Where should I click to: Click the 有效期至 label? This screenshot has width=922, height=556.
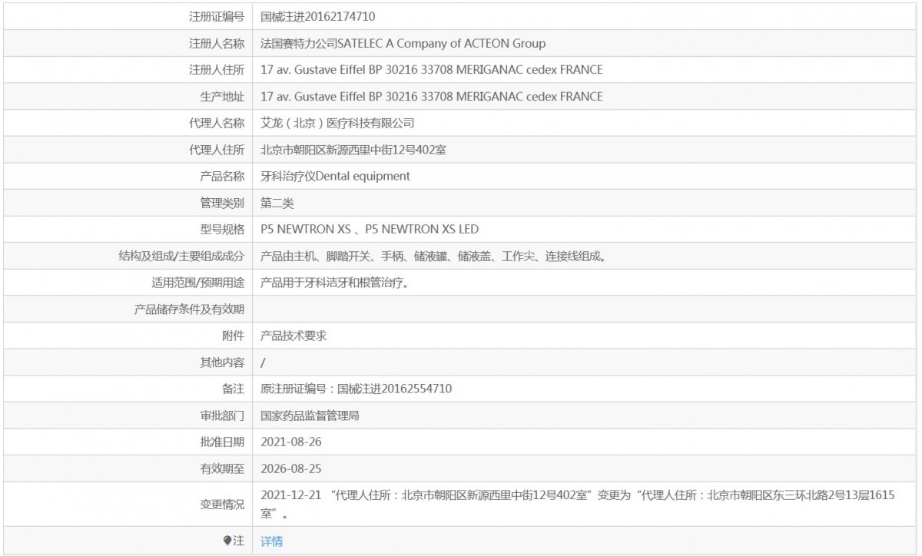[222, 468]
